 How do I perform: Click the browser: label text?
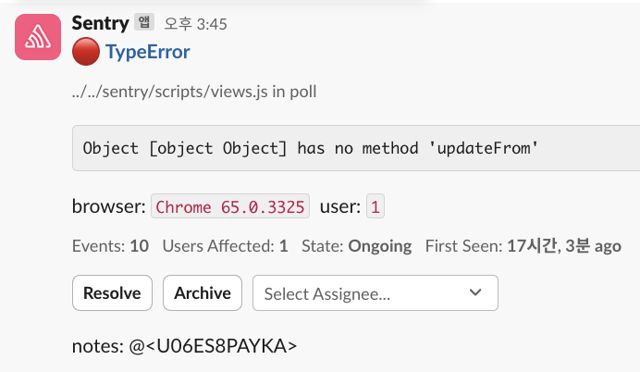coord(108,206)
